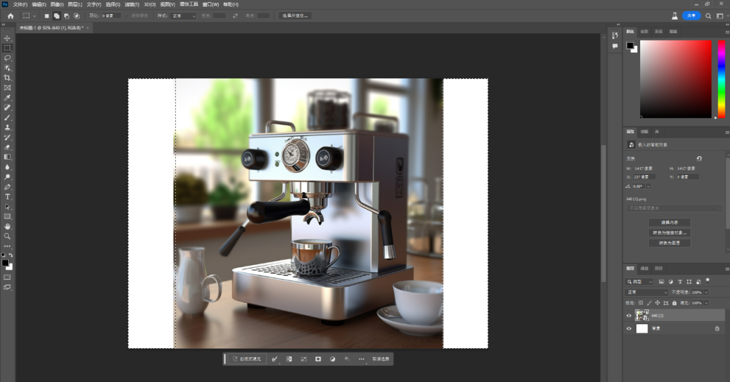730x382 pixels.
Task: Select the Crop tool in toolbar
Action: [x=7, y=78]
